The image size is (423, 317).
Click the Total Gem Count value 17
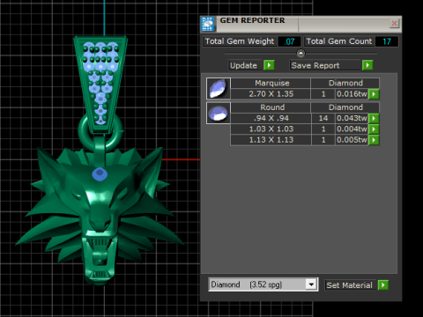(x=387, y=41)
